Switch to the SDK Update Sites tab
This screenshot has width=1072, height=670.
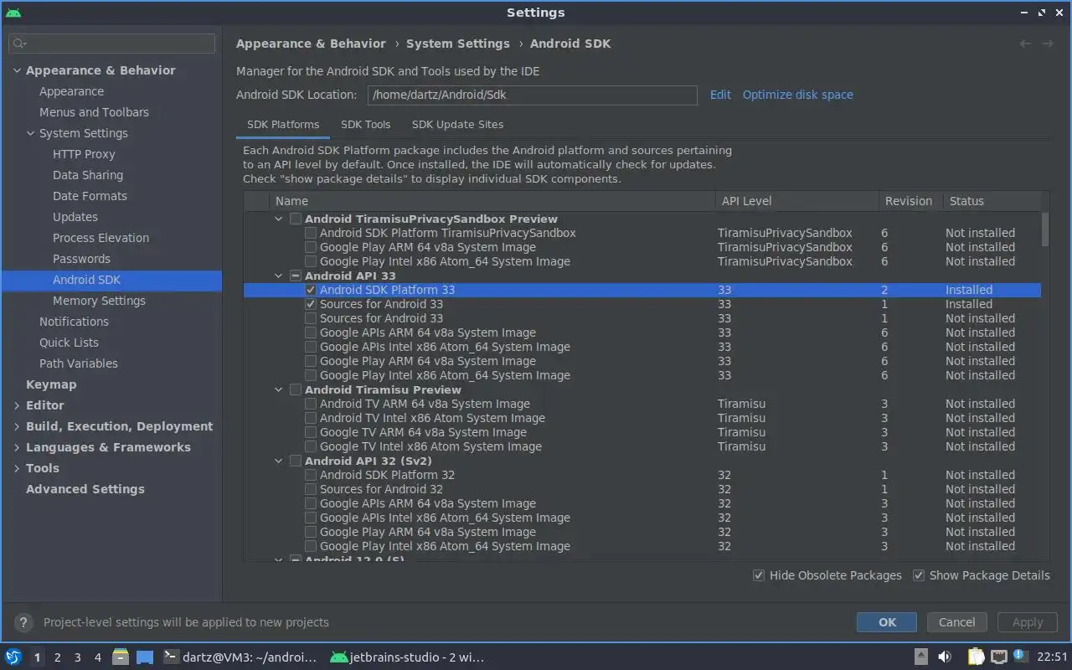click(x=457, y=124)
